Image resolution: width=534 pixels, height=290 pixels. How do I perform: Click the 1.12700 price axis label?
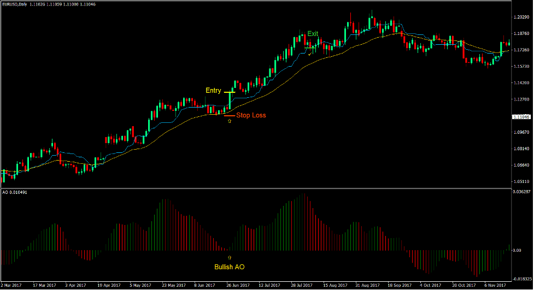click(521, 99)
